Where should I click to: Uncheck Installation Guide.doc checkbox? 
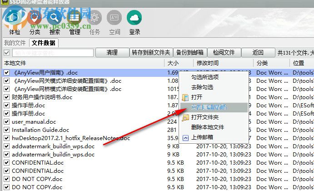[7, 130]
